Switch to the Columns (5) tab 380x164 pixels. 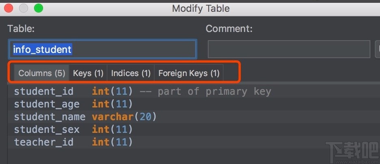click(x=42, y=73)
